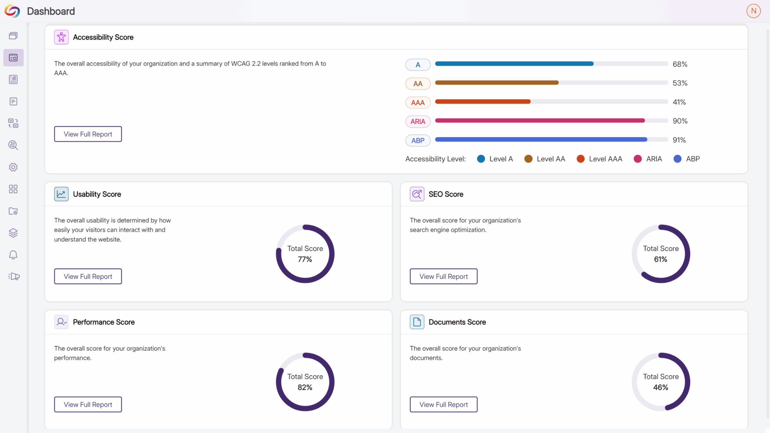The image size is (770, 433).
Task: Click the AA progress bar
Action: click(x=551, y=83)
